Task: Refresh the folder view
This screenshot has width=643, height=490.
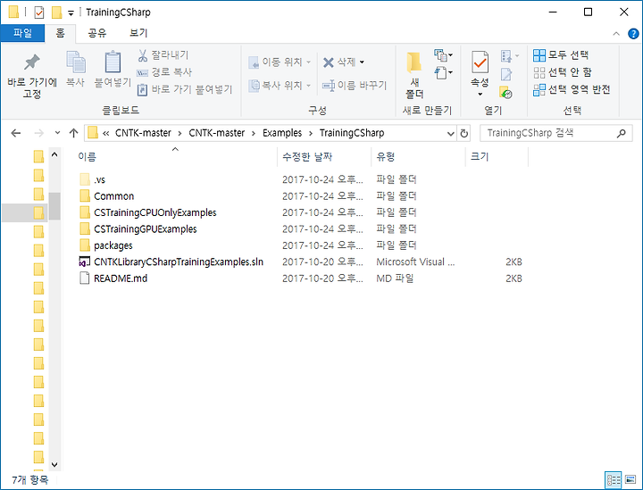Action: pos(463,133)
